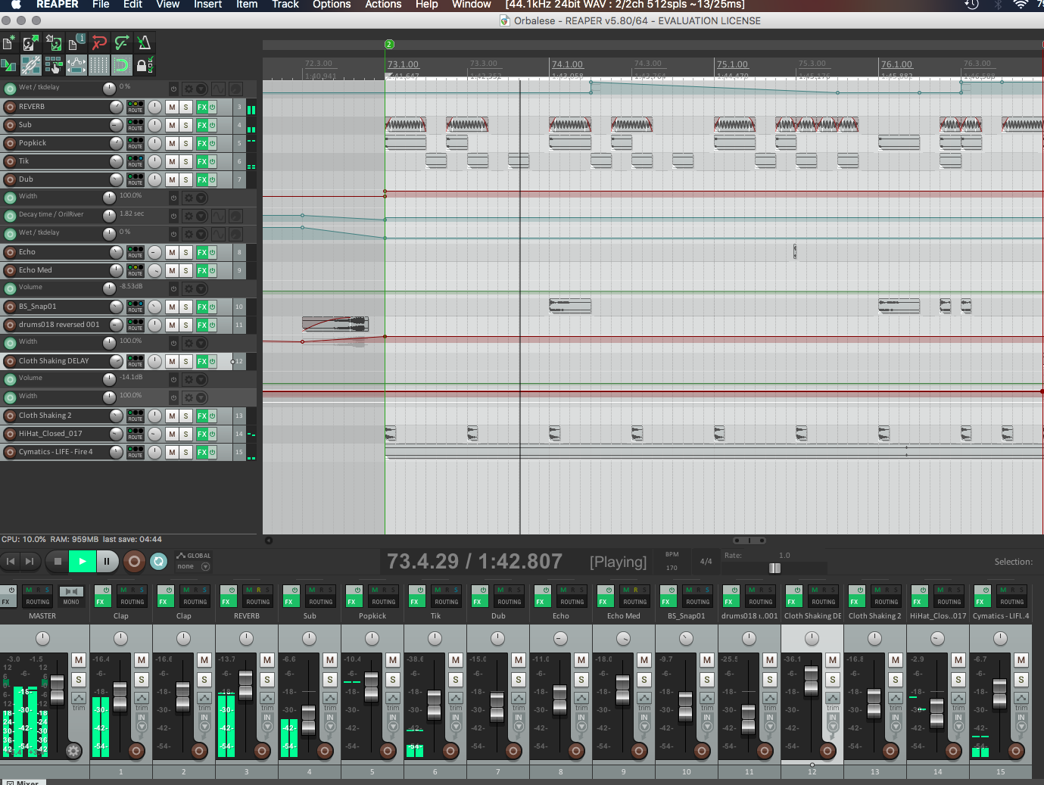The width and height of the screenshot is (1044, 785).
Task: Click the red undo arrow icon
Action: click(x=99, y=43)
